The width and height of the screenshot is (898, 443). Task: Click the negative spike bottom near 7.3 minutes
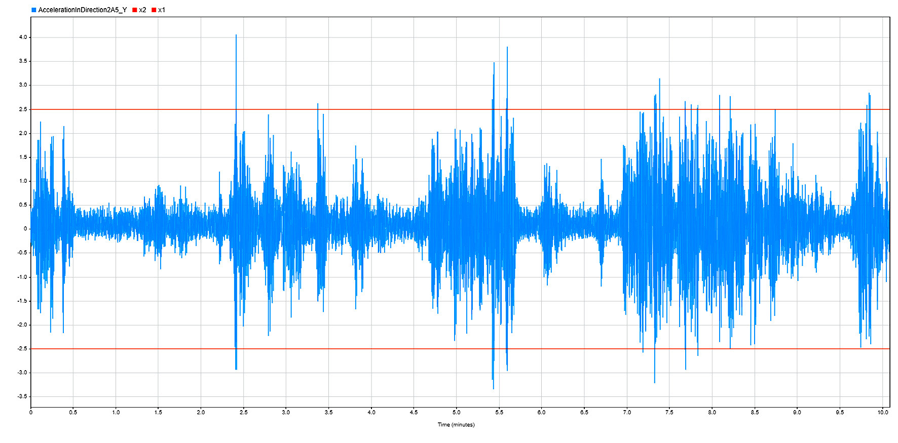(655, 382)
